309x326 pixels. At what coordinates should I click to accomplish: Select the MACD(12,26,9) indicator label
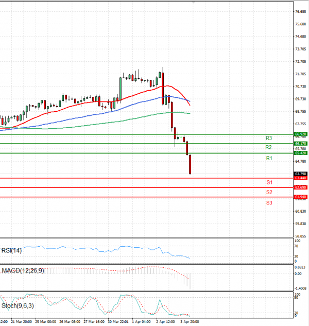[22, 270]
